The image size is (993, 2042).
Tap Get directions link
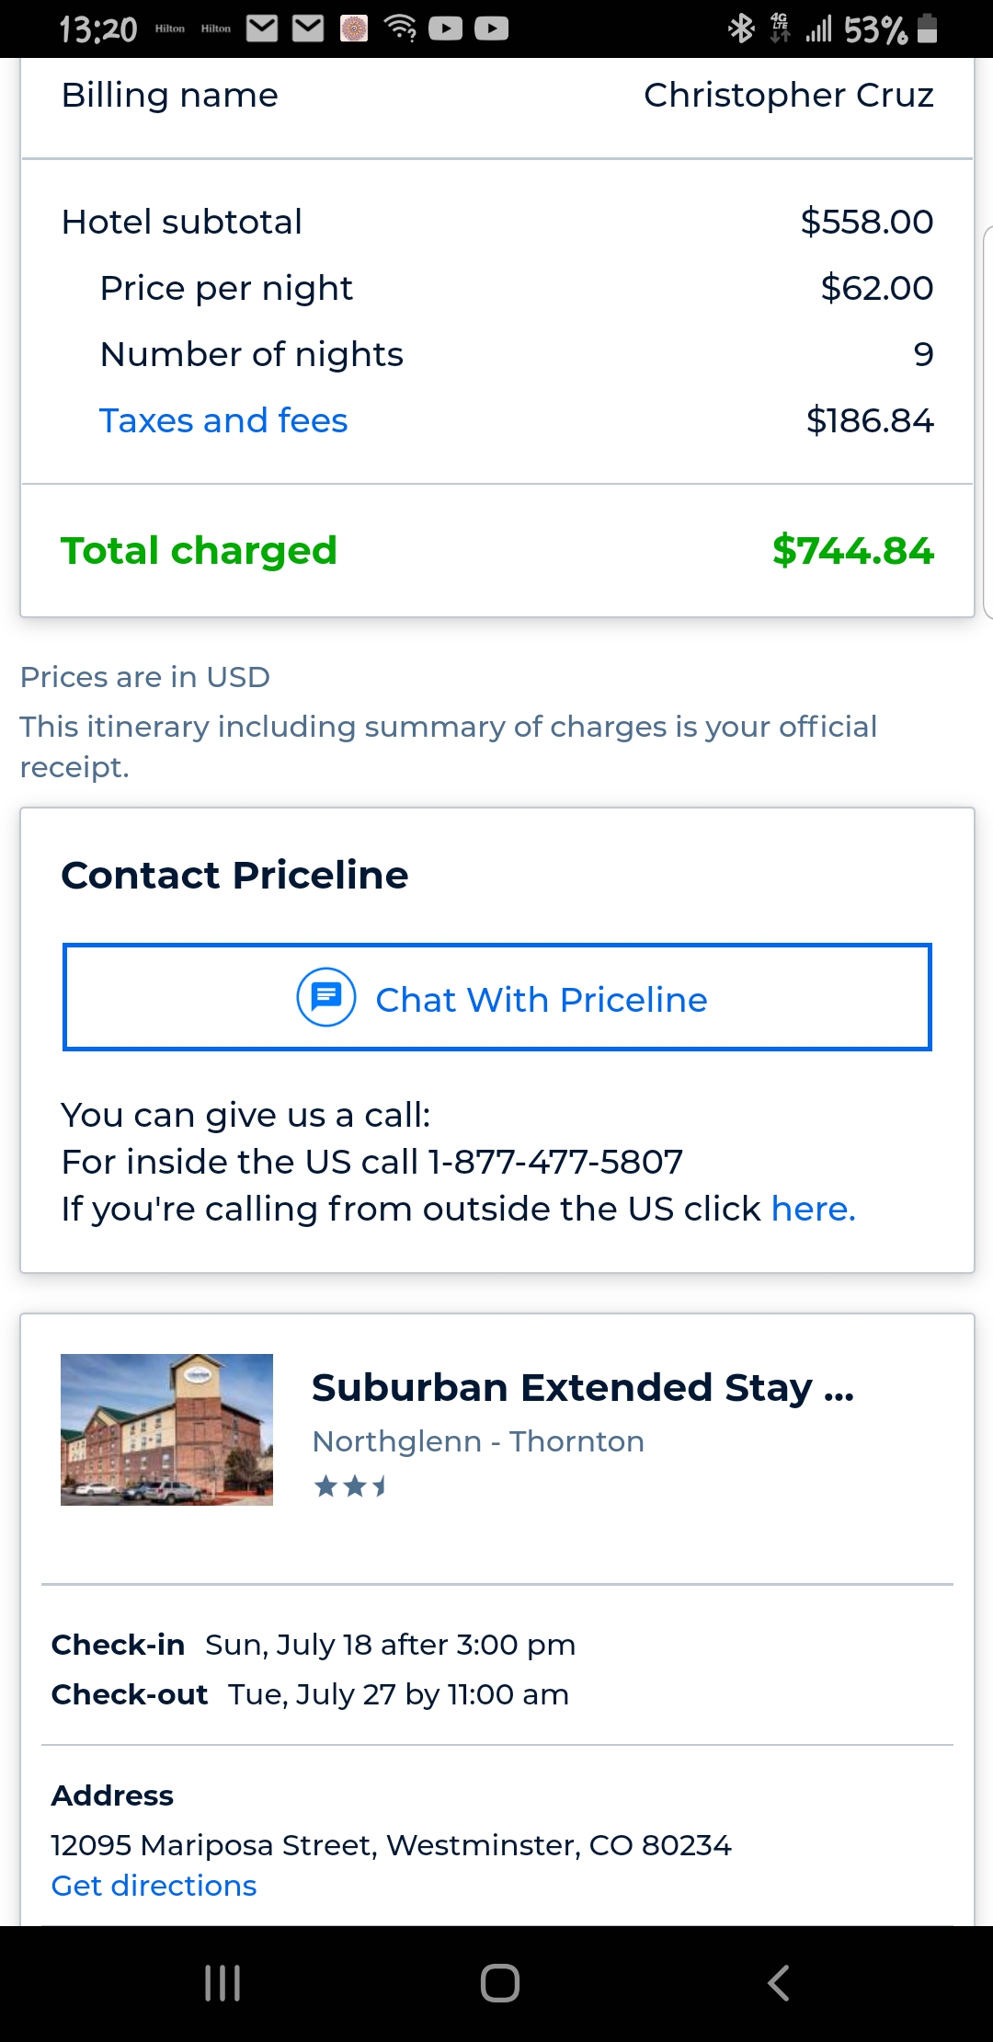point(154,1886)
